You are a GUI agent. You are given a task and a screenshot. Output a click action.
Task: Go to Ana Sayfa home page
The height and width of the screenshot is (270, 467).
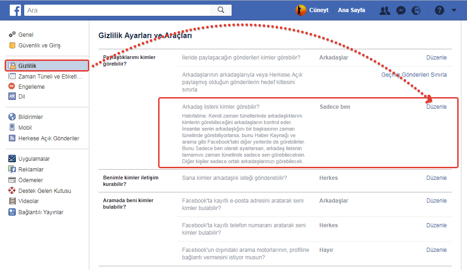point(351,10)
